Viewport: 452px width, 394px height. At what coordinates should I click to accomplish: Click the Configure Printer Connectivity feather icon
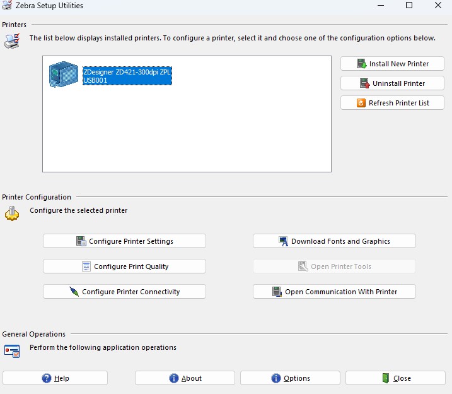(74, 292)
